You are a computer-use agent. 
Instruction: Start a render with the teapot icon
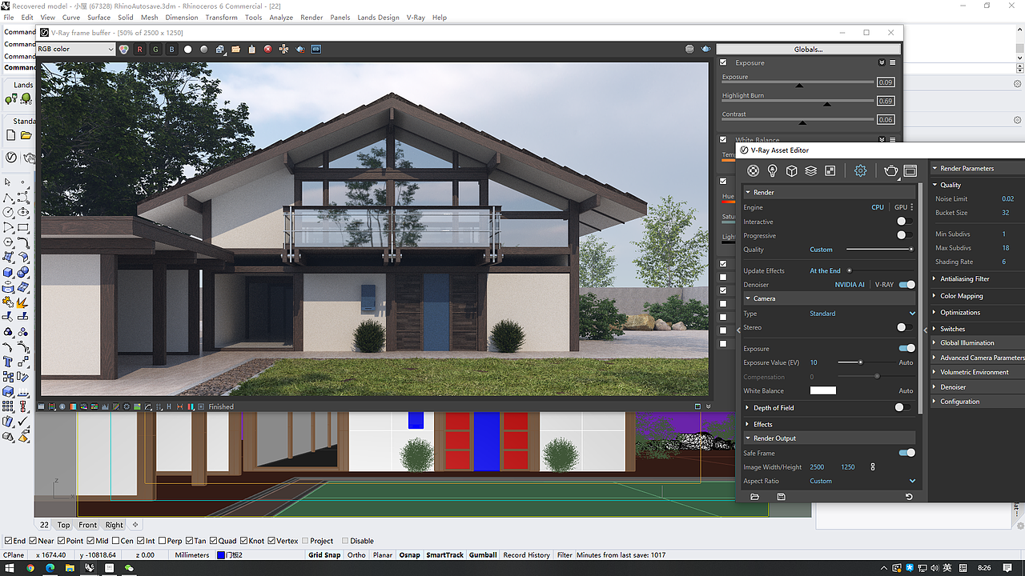tap(890, 170)
